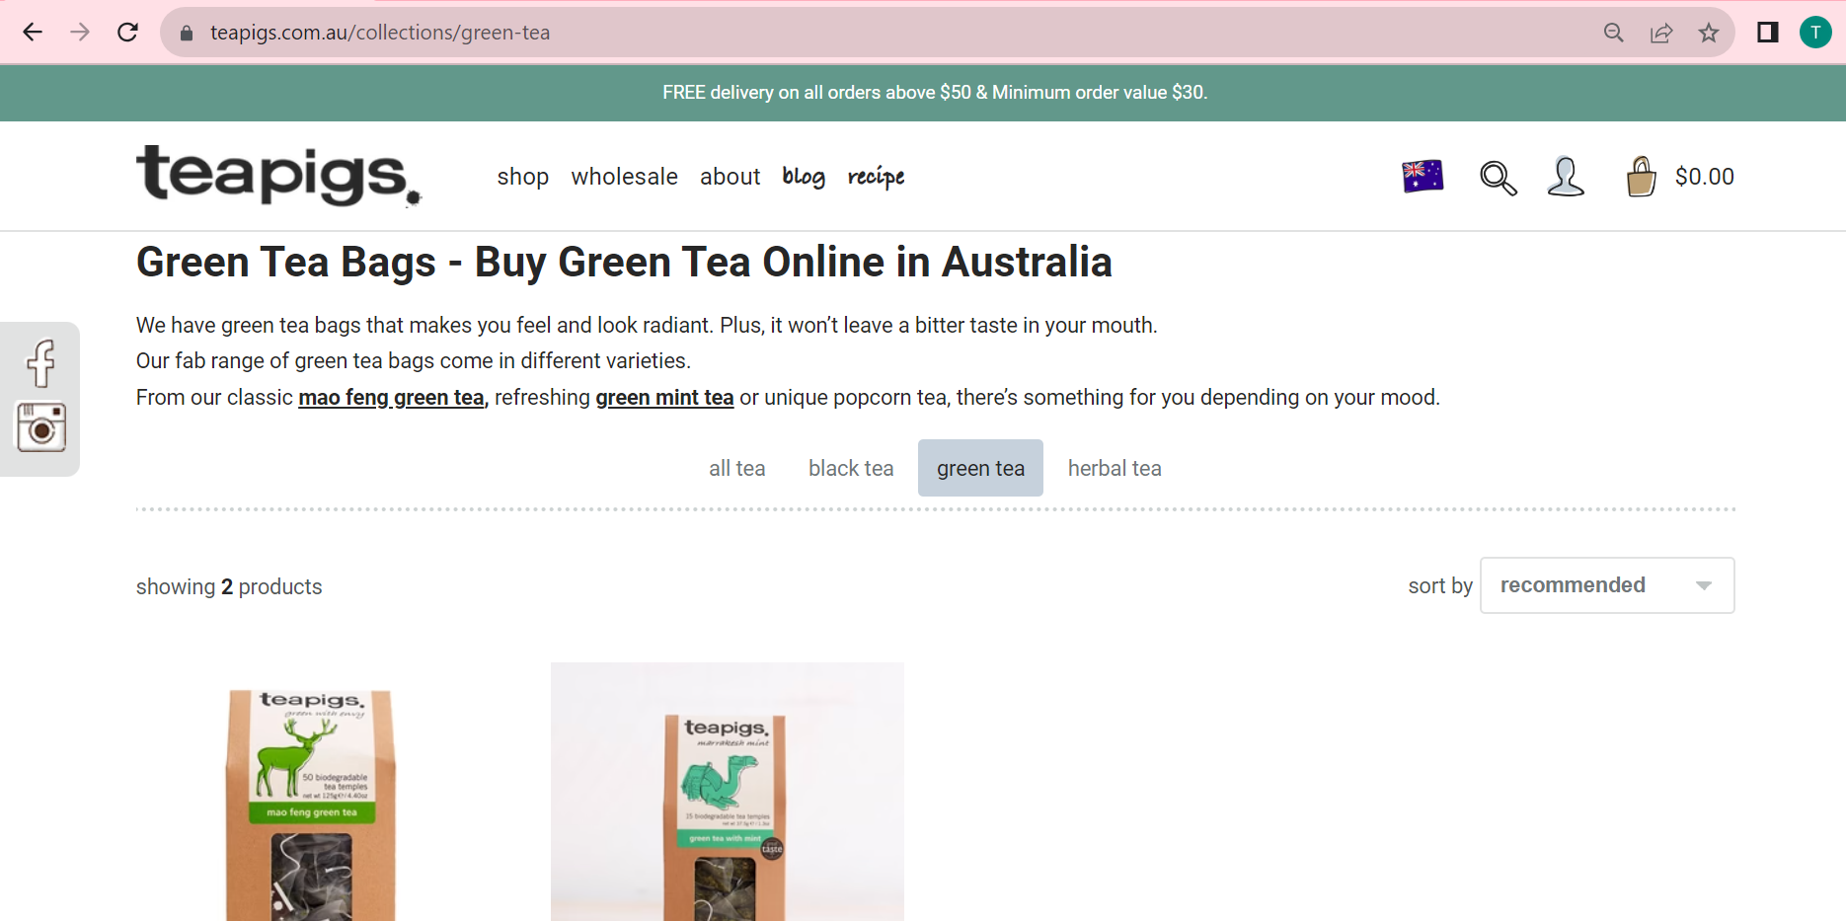
Task: Visit teapigs Facebook page
Action: pos(40,363)
